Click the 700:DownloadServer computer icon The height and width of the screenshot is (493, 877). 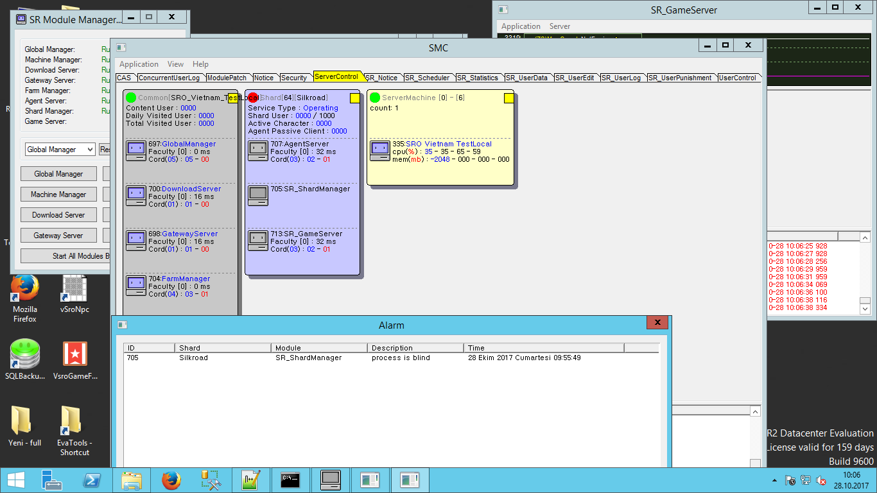pyautogui.click(x=135, y=196)
